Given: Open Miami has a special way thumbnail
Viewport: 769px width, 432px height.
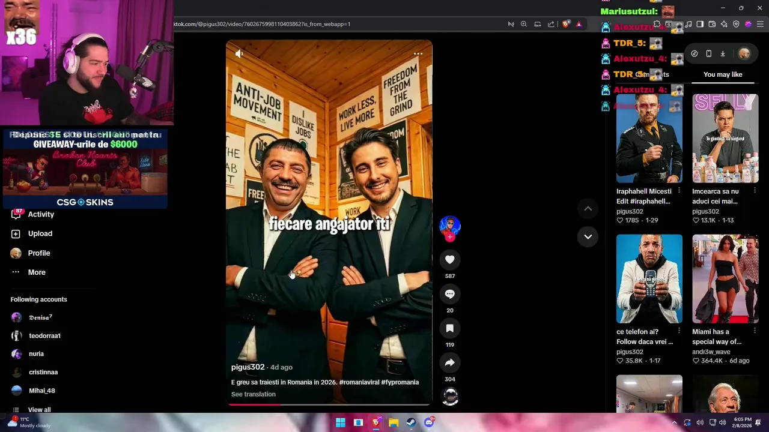Looking at the screenshot, I should (x=725, y=278).
